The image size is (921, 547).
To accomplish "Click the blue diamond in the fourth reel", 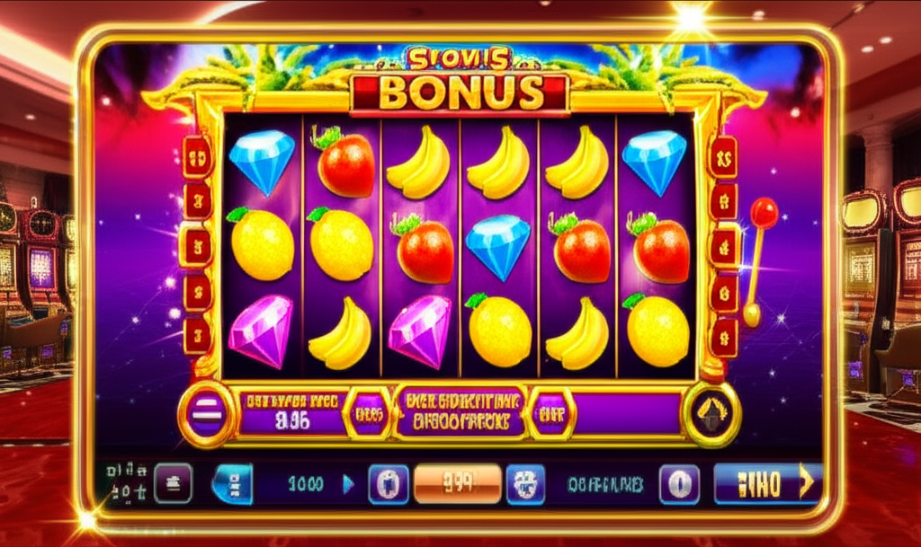I will pos(498,246).
